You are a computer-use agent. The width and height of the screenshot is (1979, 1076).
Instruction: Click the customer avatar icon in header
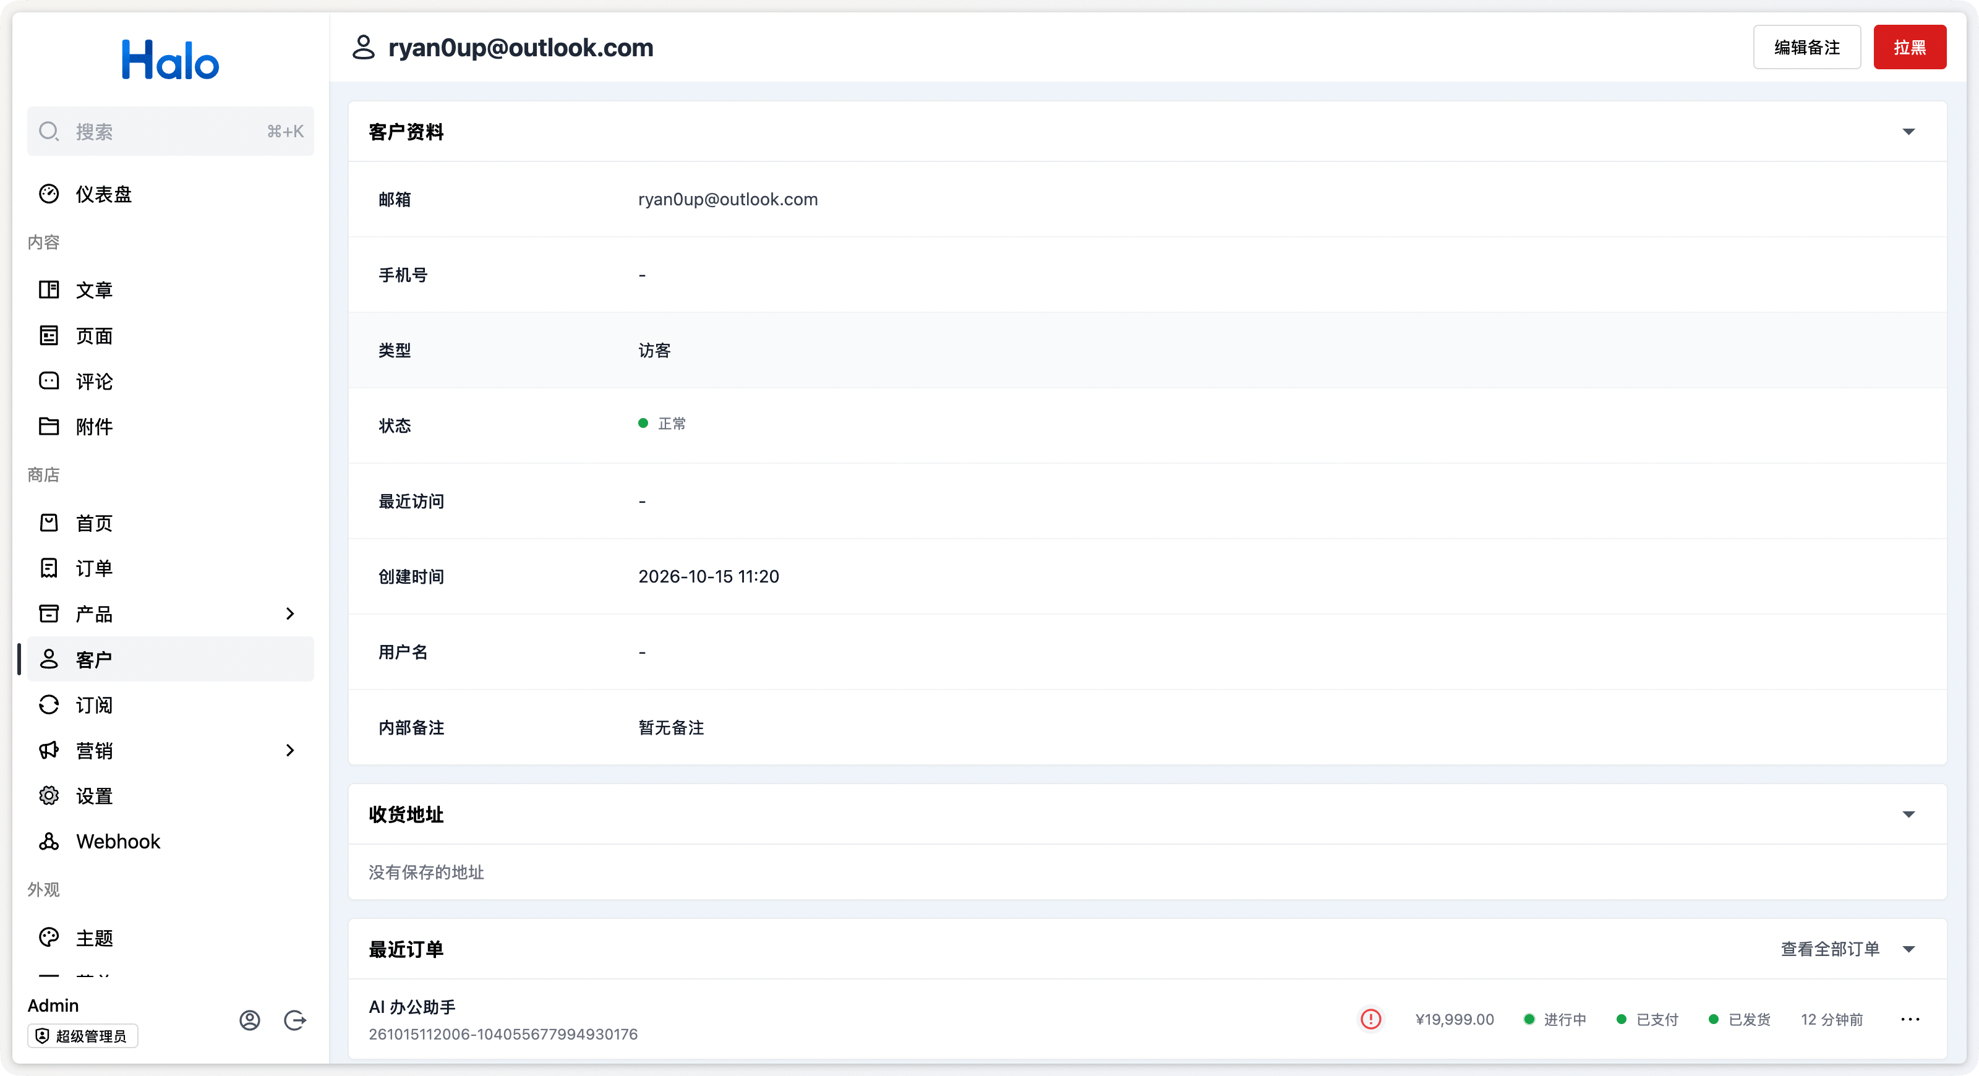[364, 47]
